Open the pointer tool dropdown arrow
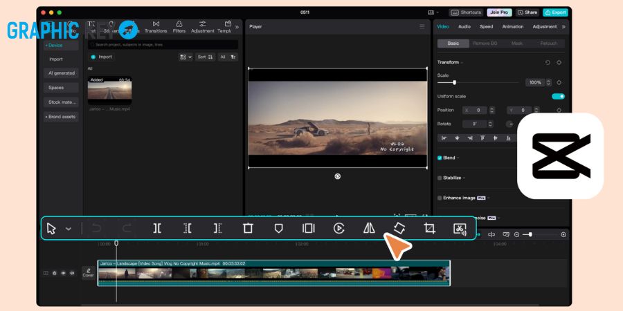This screenshot has height=311, width=623. point(69,229)
